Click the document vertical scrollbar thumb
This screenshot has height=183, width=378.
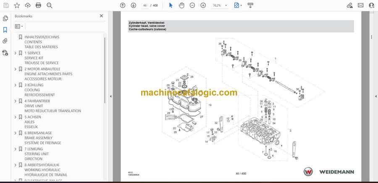click(x=371, y=37)
